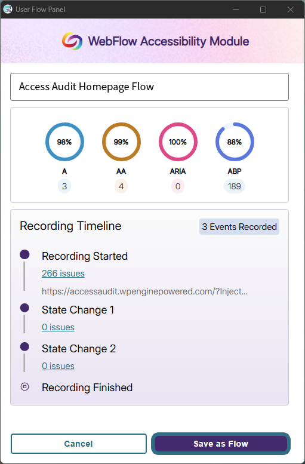Click the WebFlow Accessibility Module title
The height and width of the screenshot is (464, 305).
coord(169,41)
